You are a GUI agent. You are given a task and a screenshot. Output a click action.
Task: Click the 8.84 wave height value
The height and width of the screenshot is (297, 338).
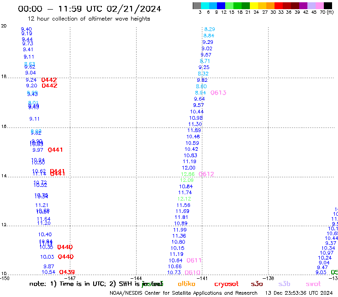(209, 36)
